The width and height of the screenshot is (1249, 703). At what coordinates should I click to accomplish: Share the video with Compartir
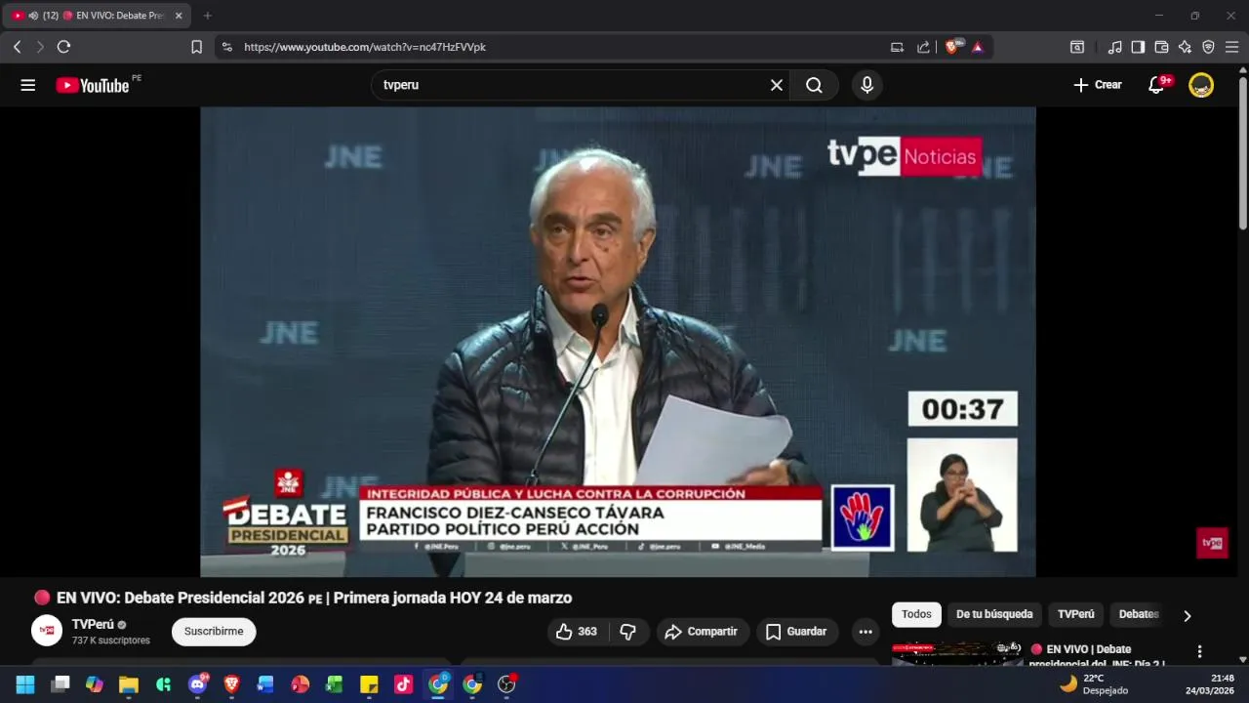(x=702, y=632)
